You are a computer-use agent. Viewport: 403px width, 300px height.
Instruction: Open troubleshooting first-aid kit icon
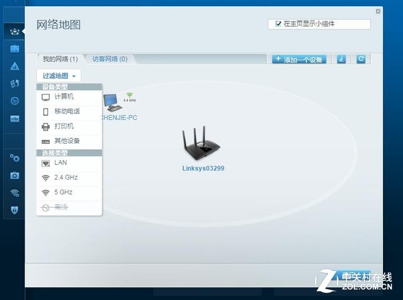click(14, 175)
